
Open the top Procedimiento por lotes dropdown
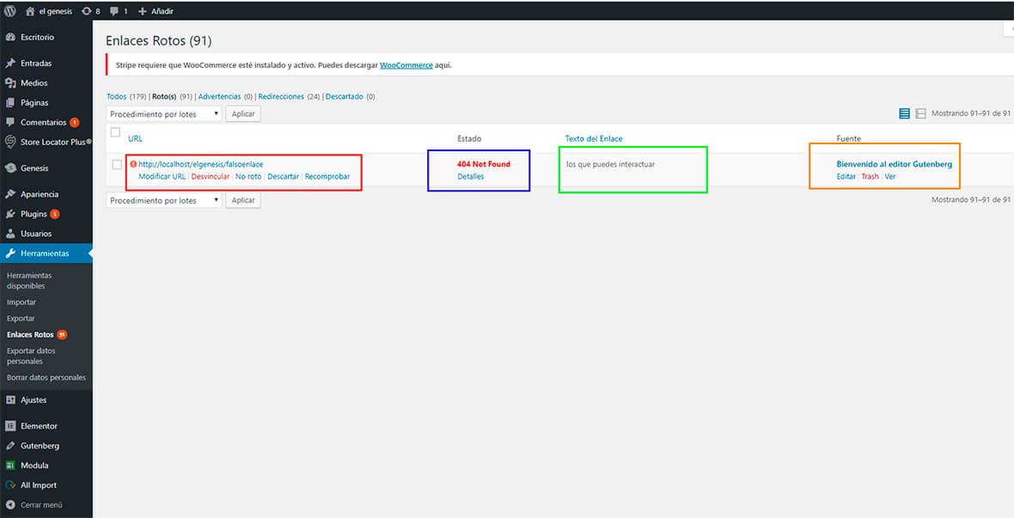pos(164,113)
